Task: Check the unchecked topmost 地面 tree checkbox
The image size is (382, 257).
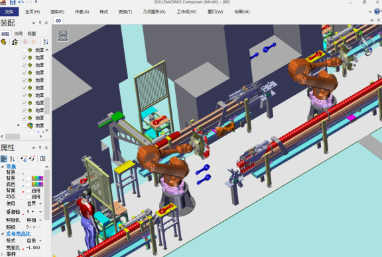Action: click(x=25, y=50)
